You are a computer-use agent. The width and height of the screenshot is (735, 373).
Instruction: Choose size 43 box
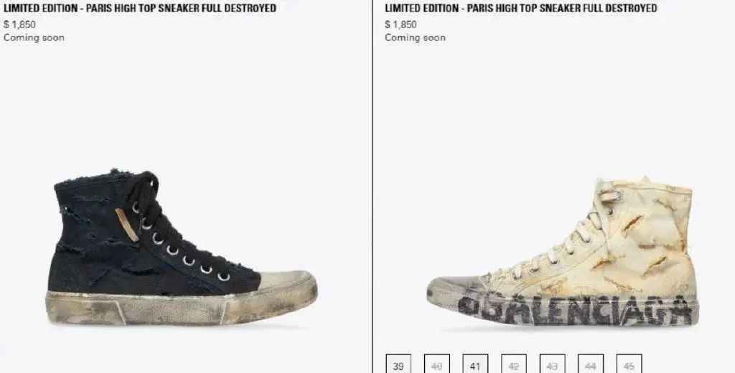pyautogui.click(x=552, y=364)
